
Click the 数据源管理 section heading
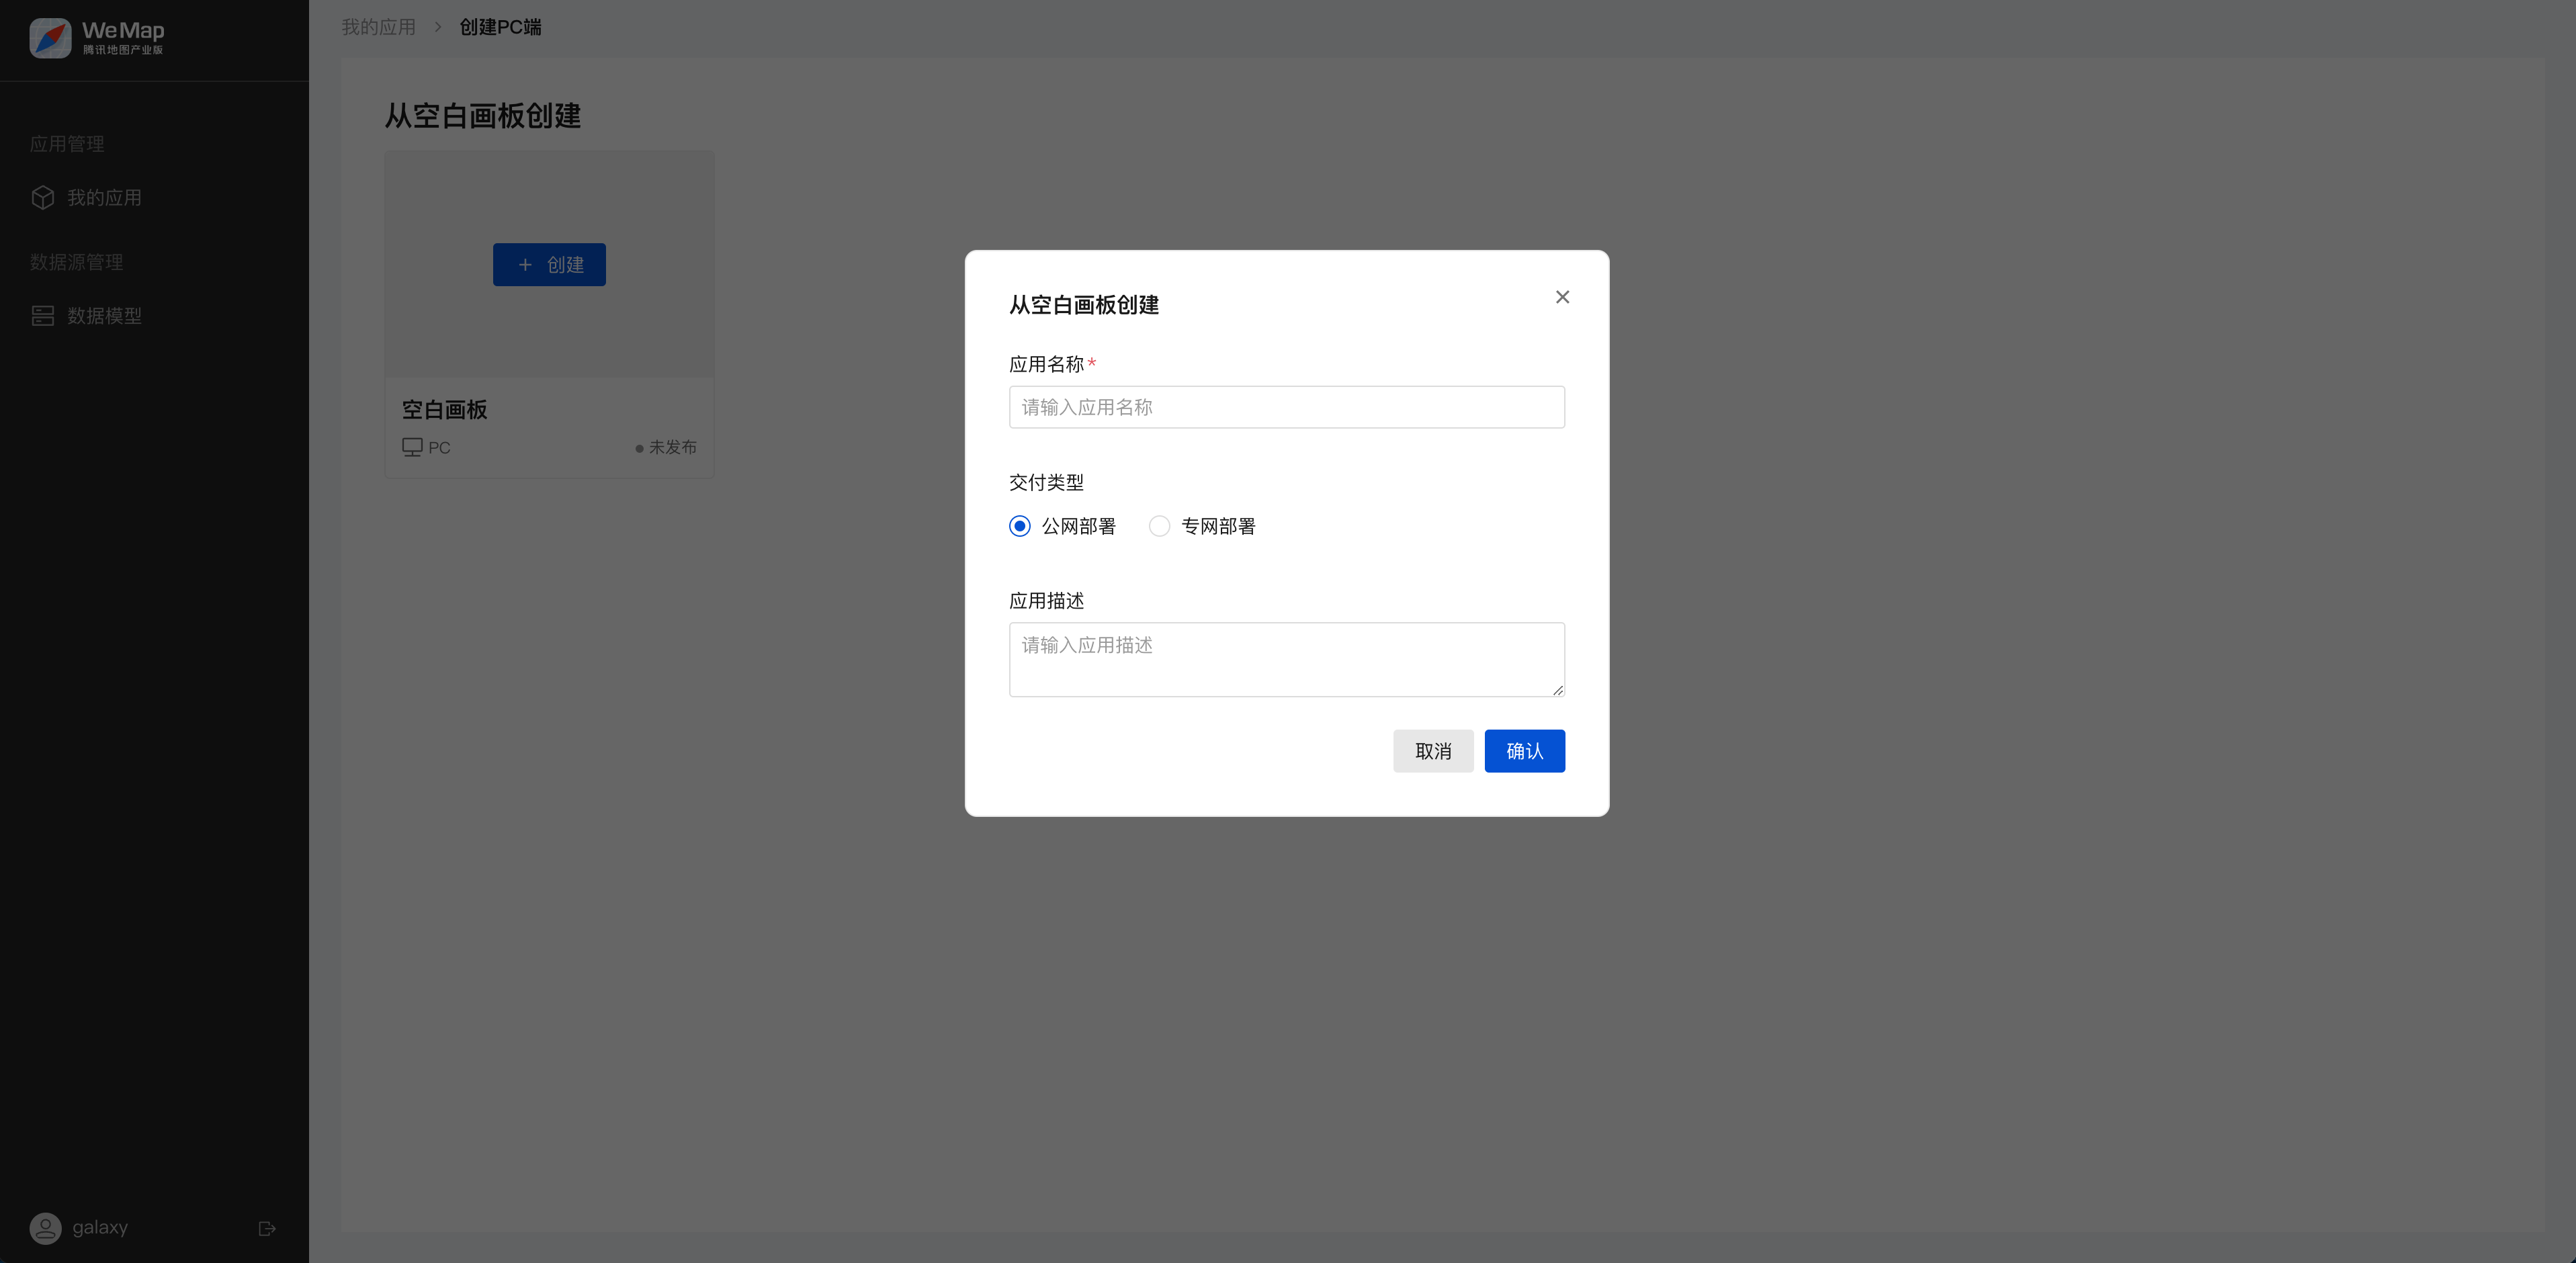click(x=76, y=262)
